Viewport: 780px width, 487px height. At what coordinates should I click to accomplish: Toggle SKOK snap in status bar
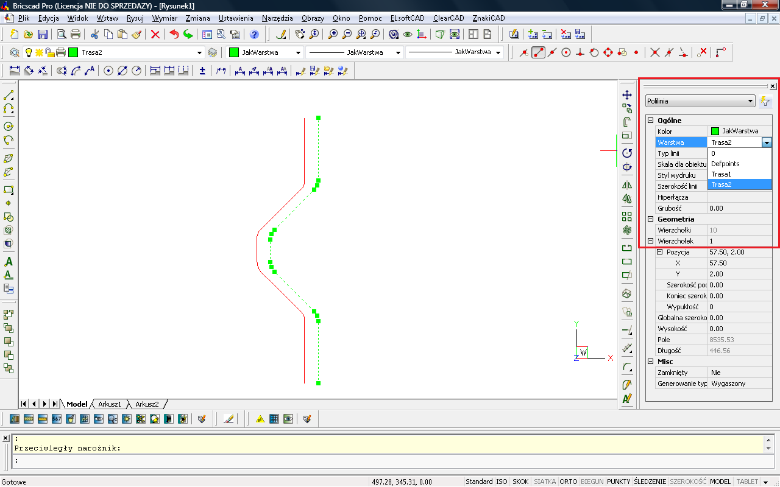click(x=520, y=482)
